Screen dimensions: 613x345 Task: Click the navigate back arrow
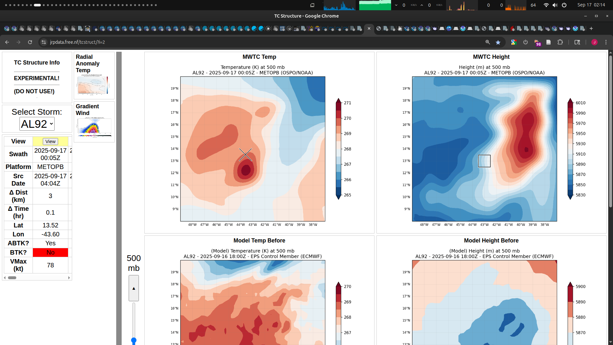[7, 42]
